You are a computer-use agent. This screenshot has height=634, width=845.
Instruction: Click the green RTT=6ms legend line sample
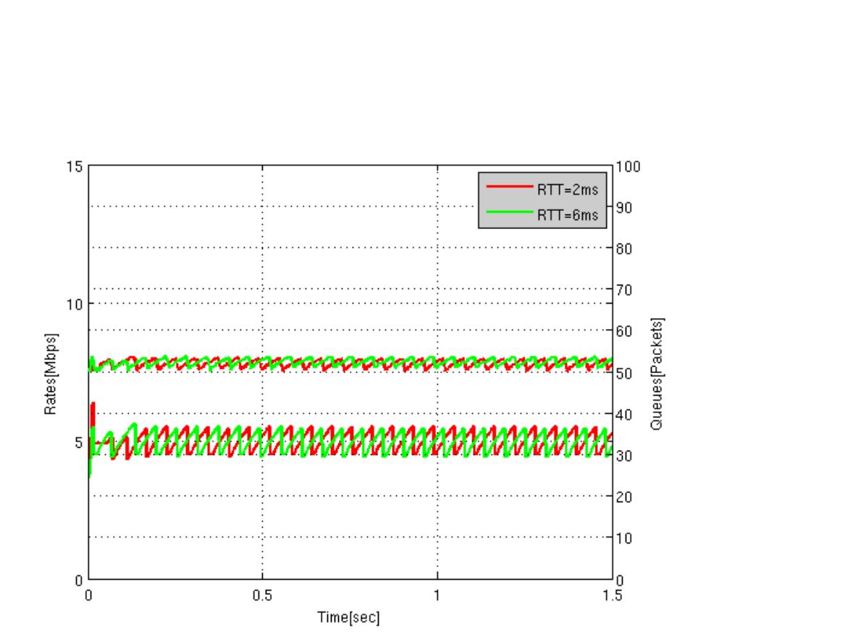click(x=509, y=212)
